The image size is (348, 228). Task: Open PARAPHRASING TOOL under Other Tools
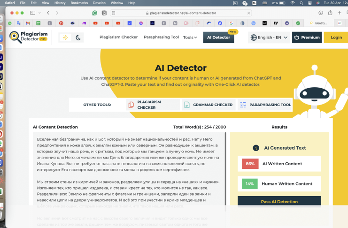click(x=264, y=105)
